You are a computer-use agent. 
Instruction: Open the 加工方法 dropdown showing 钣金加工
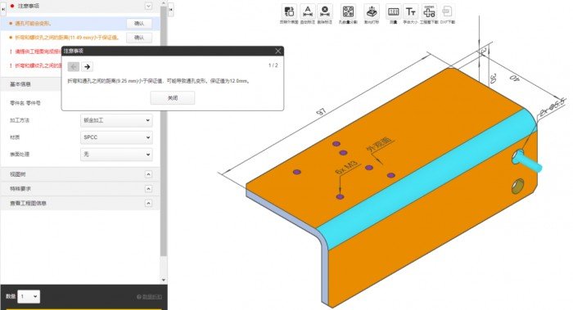pos(116,120)
